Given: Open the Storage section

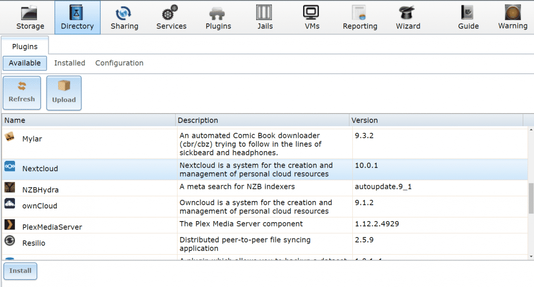Looking at the screenshot, I should click(30, 18).
